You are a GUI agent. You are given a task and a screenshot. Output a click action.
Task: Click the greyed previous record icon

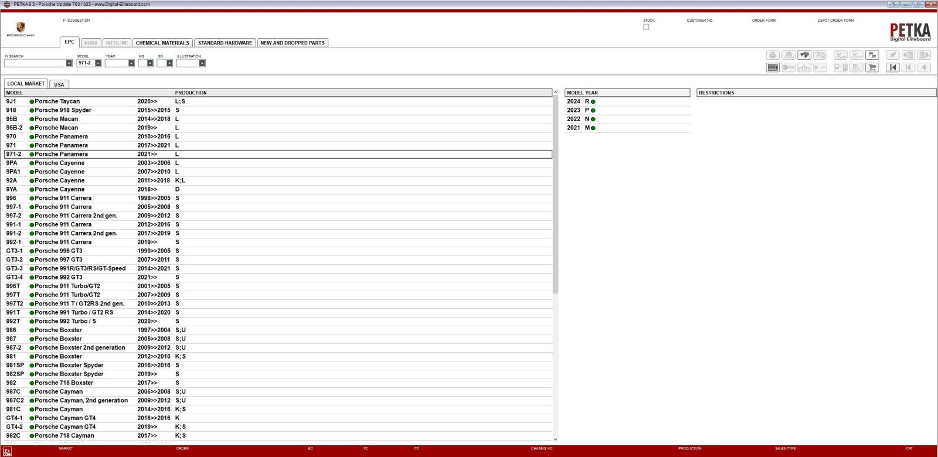point(908,67)
